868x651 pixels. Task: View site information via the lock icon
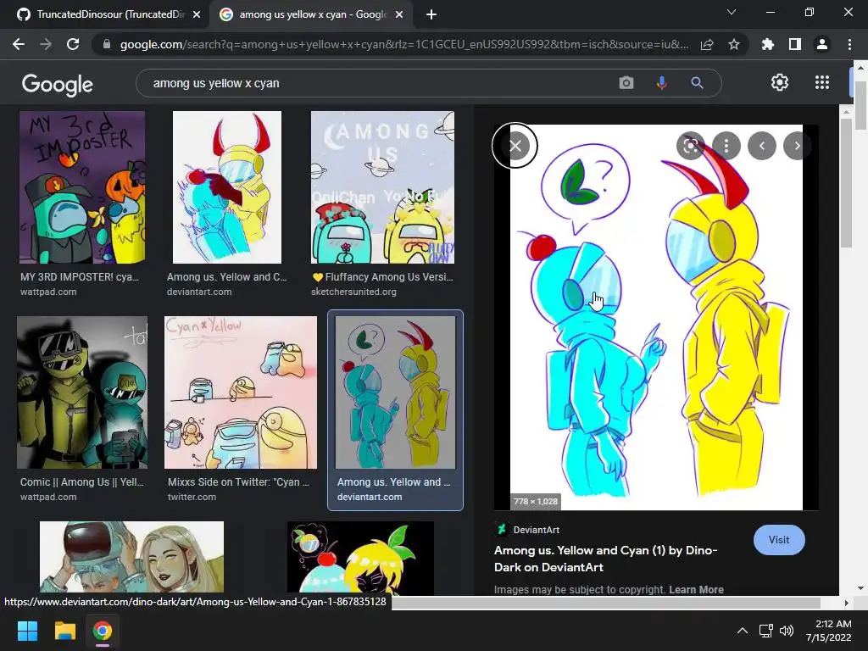[107, 44]
